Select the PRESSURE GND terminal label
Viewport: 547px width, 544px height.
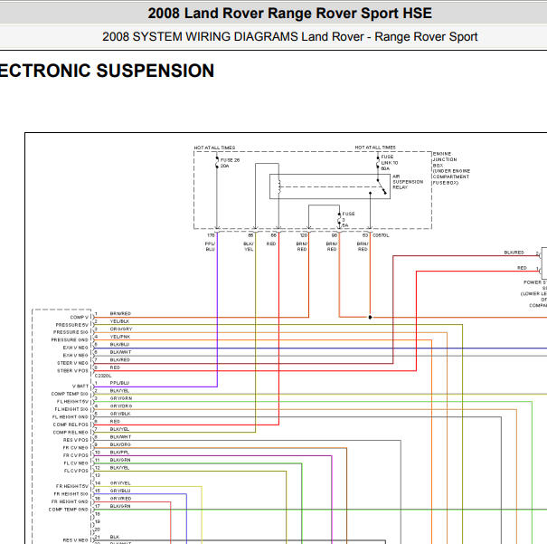pyautogui.click(x=70, y=339)
